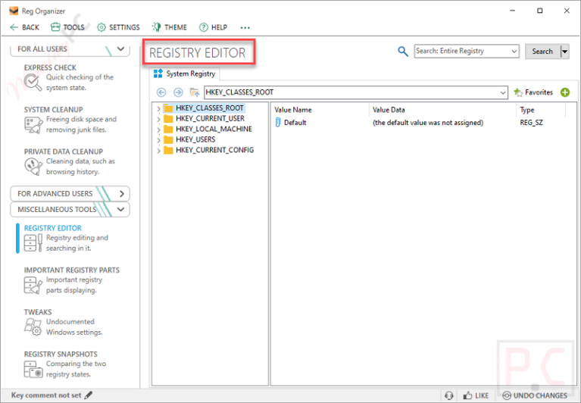Open the TOOLS menu
Screen dimensions: 581x403
tap(67, 27)
